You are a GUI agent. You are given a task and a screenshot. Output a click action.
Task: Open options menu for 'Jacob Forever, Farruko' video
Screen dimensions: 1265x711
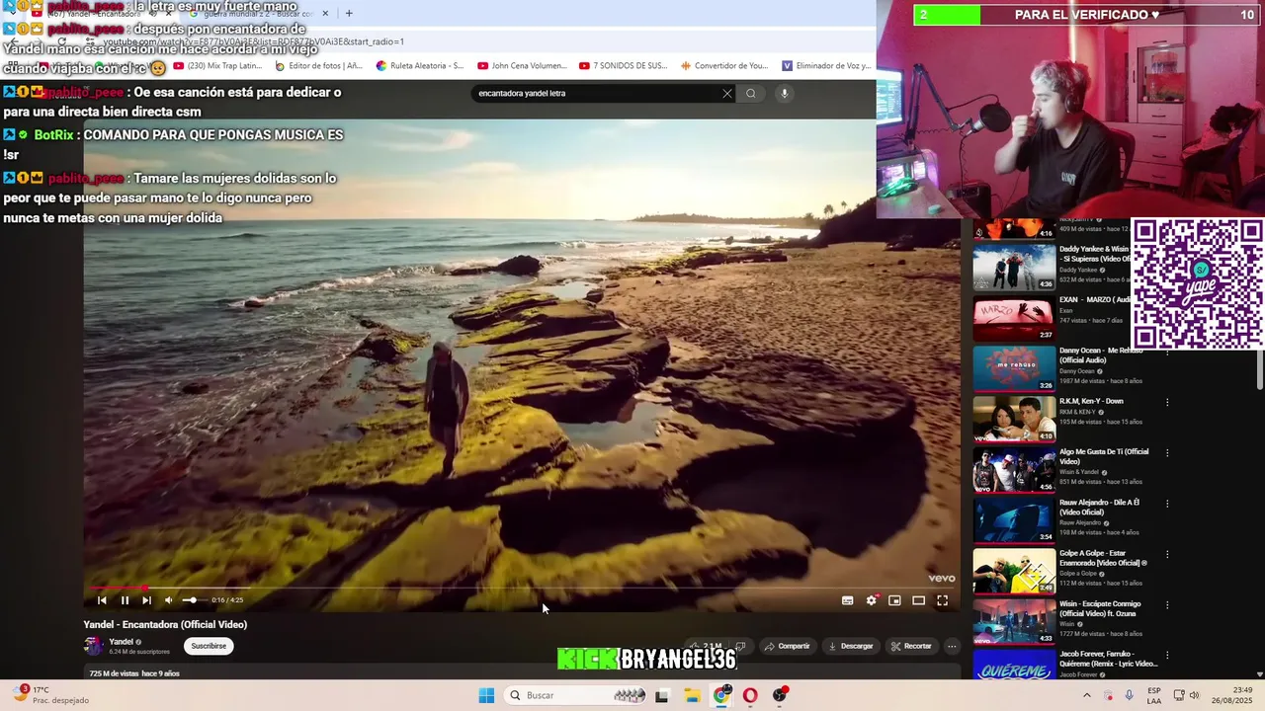click(x=1167, y=655)
